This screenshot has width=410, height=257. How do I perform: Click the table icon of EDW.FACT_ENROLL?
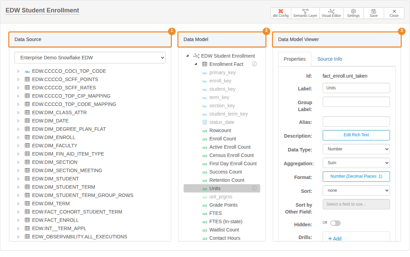click(x=27, y=220)
